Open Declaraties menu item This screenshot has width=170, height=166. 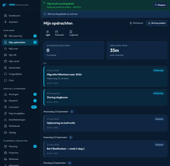pos(20,68)
